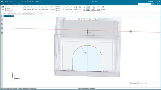The height and width of the screenshot is (90, 161).
Task: Open the left sidebar settings gear
Action: coord(2,16)
